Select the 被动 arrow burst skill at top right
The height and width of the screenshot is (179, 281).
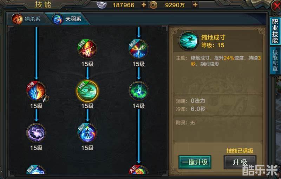[x=139, y=49]
